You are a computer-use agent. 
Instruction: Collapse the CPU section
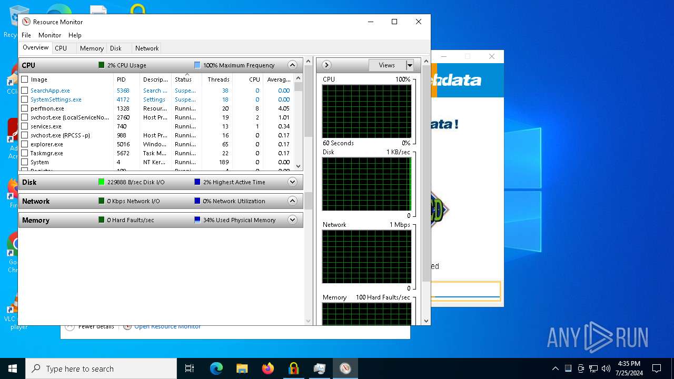pos(293,65)
